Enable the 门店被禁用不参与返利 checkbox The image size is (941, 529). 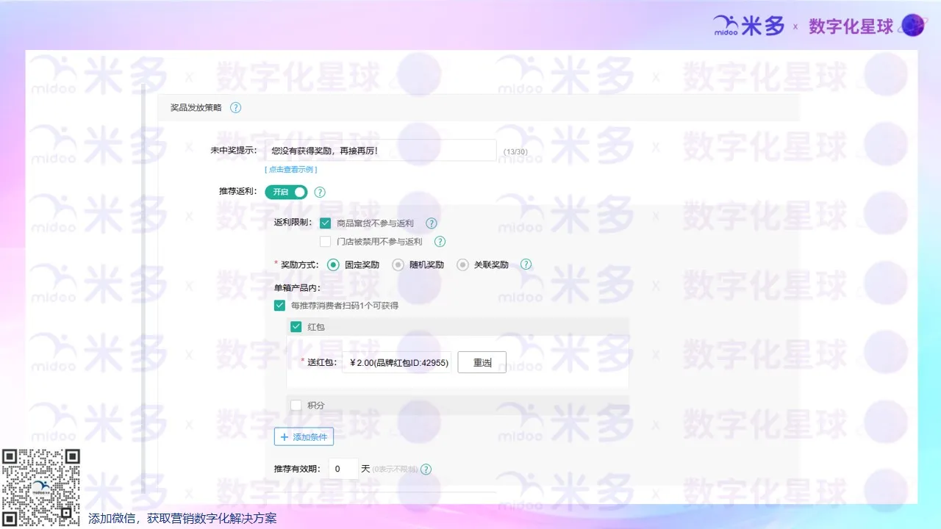[325, 241]
